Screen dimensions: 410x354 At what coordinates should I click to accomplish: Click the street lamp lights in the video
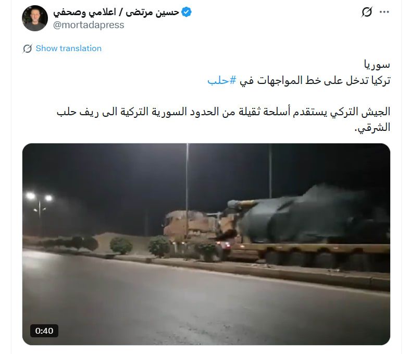(39, 196)
